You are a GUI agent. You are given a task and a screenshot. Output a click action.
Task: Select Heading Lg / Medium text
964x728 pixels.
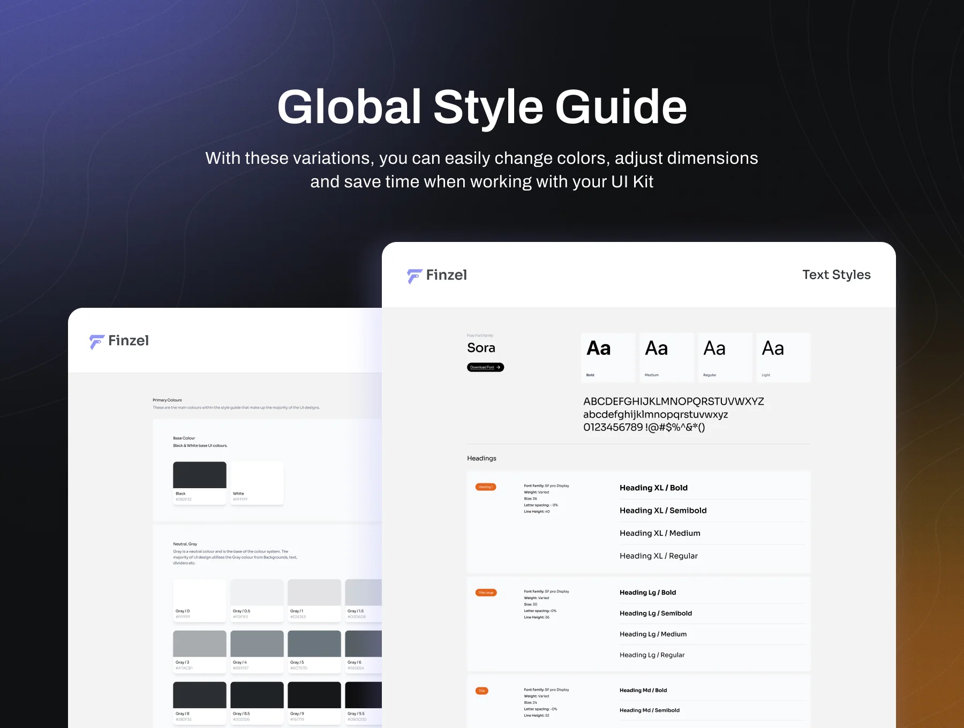653,634
